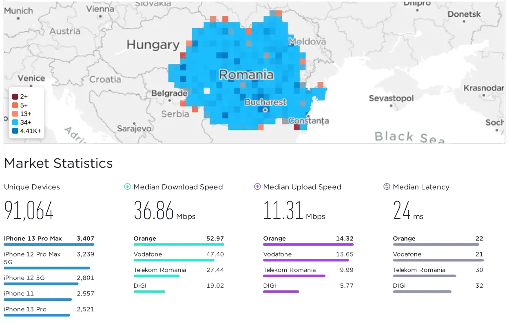
Task: Select the dark red 2+ legend swatch
Action: click(15, 97)
